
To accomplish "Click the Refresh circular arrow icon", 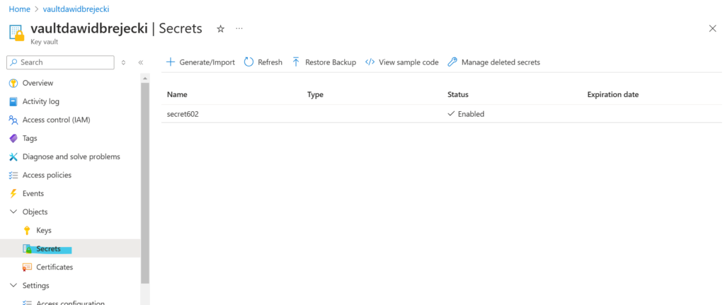I will [249, 62].
